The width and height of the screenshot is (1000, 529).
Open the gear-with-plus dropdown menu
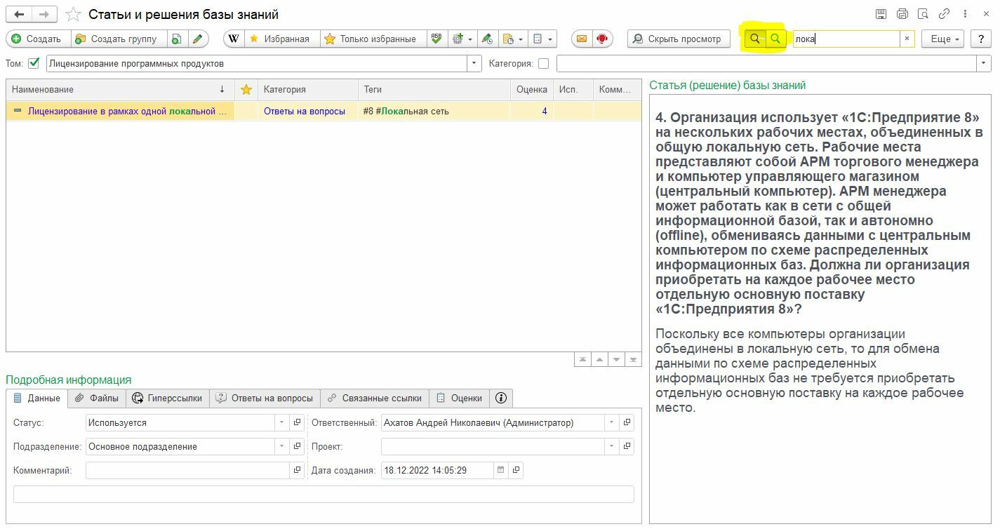pos(462,39)
